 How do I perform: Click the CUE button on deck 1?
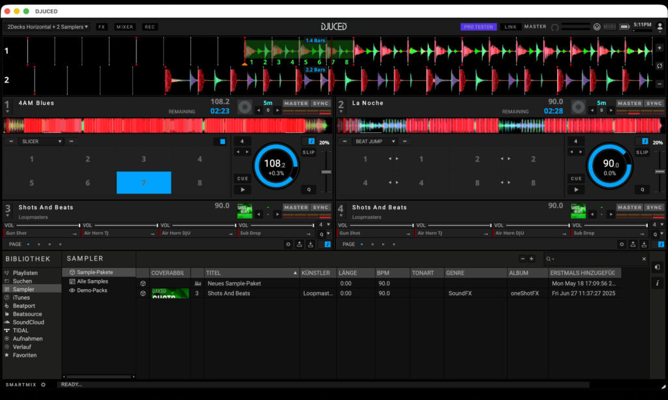point(243,179)
